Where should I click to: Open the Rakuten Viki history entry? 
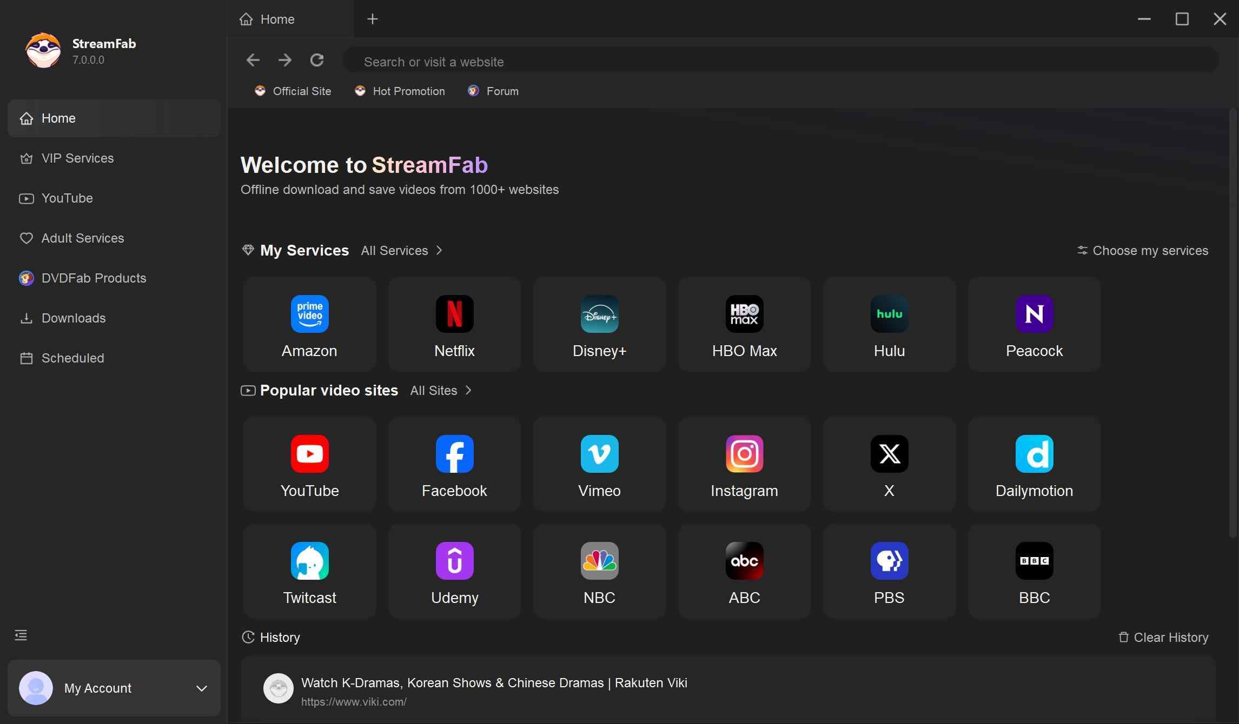coord(494,682)
